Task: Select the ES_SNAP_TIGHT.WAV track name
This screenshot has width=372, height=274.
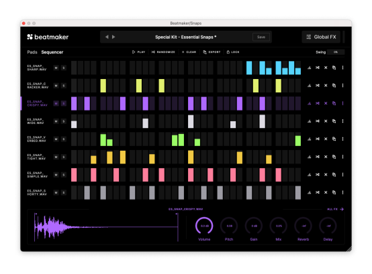Action: coord(36,157)
